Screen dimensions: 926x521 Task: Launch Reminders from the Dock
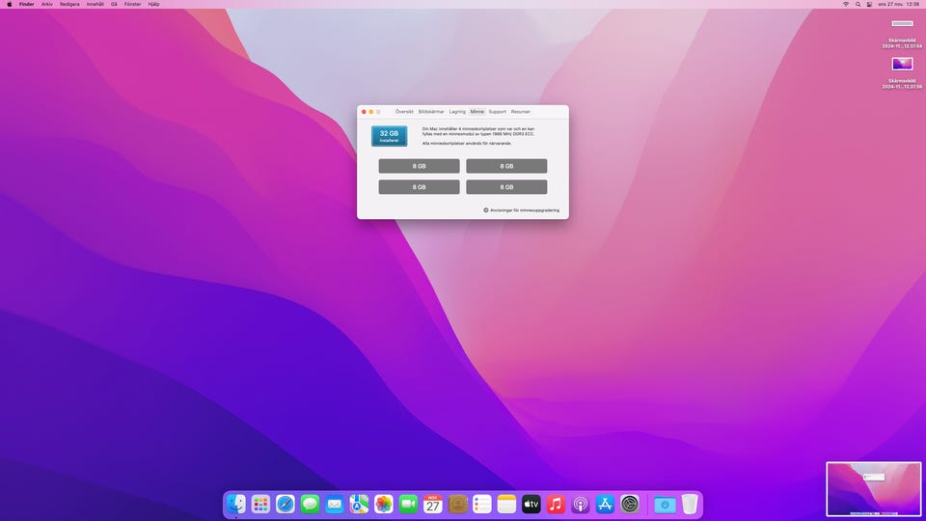[482, 504]
